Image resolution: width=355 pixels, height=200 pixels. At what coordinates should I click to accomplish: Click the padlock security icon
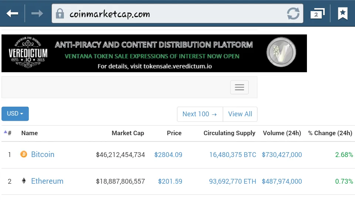[x=60, y=14]
